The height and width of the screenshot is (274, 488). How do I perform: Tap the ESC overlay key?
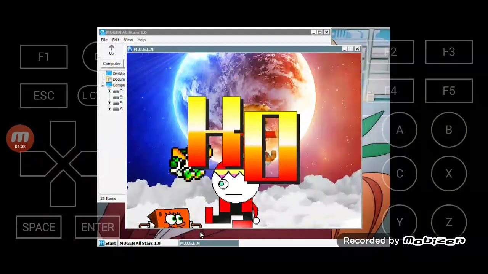(x=44, y=96)
